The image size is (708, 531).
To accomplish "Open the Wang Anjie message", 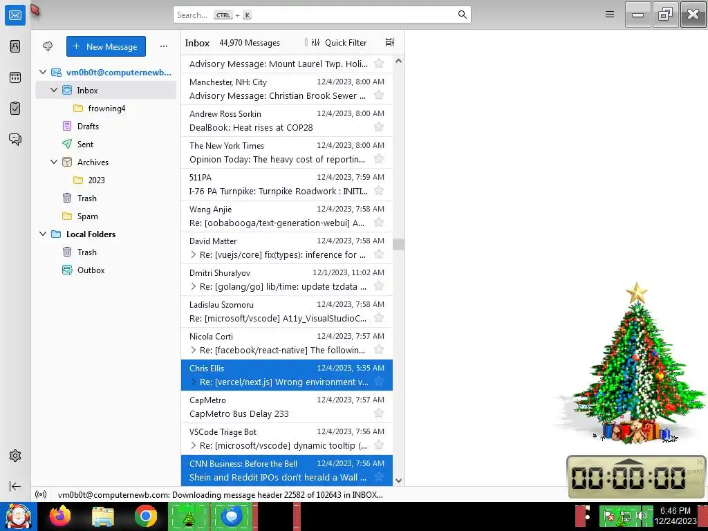I will [x=287, y=216].
